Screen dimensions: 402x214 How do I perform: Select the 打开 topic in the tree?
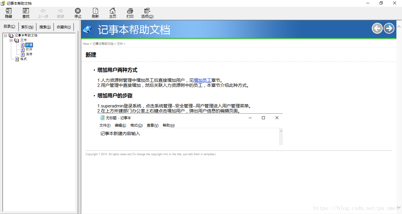point(29,49)
